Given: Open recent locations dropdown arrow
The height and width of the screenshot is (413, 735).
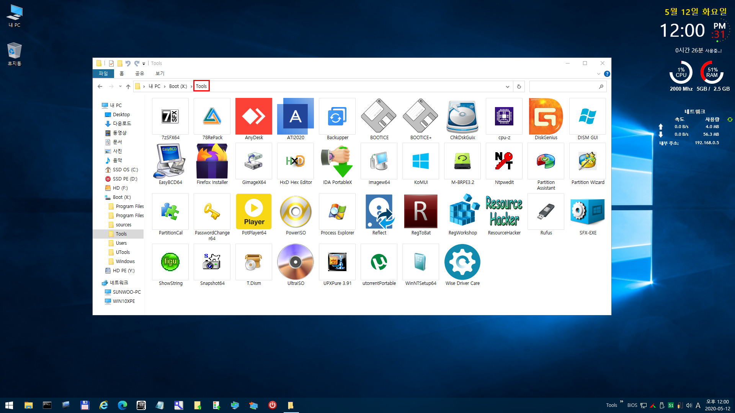Looking at the screenshot, I should click(x=120, y=86).
